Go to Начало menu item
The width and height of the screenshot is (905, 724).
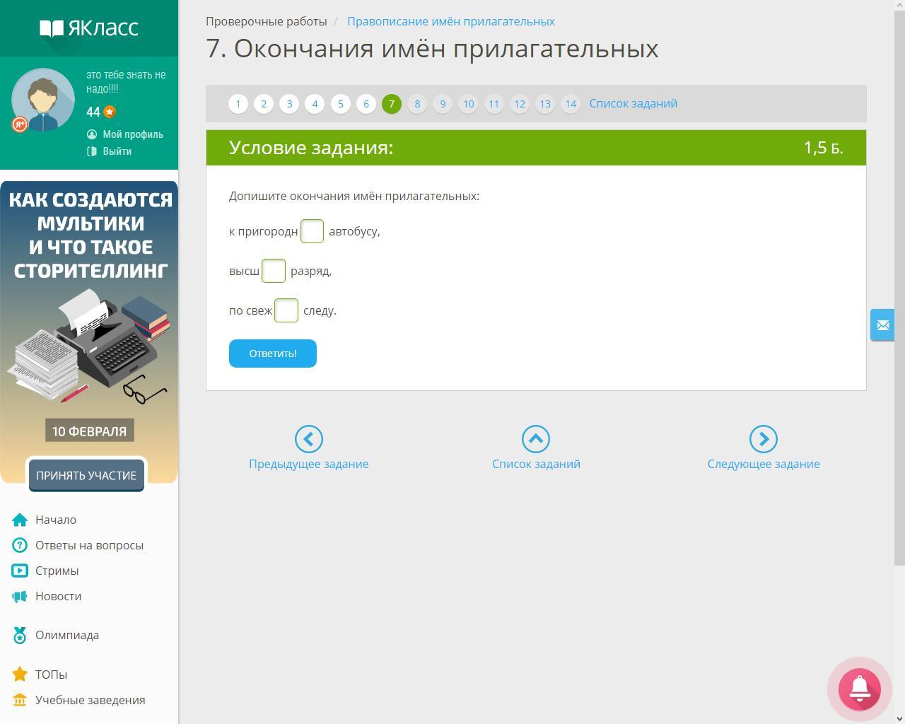[56, 520]
